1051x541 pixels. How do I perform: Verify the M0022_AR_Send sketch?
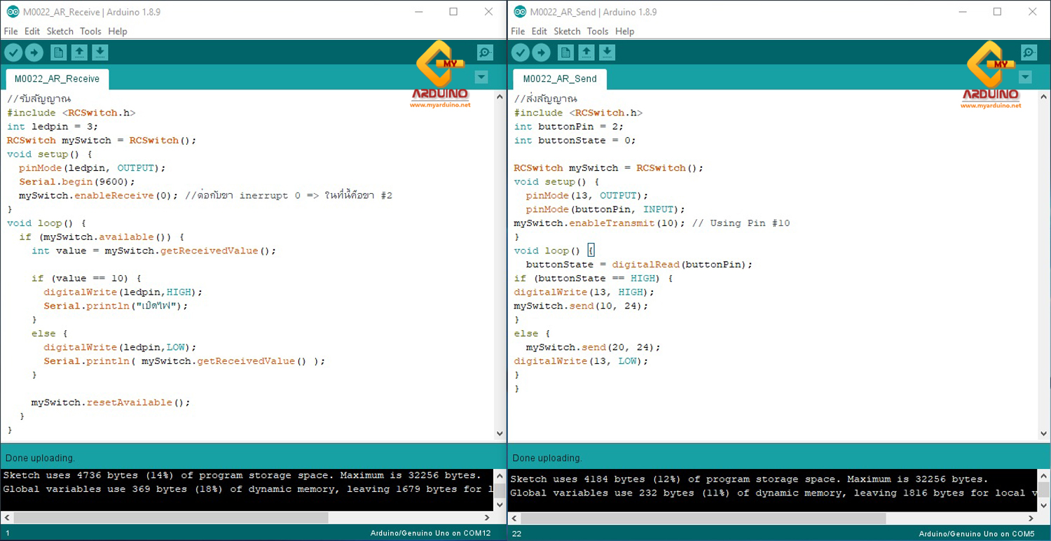pos(521,52)
